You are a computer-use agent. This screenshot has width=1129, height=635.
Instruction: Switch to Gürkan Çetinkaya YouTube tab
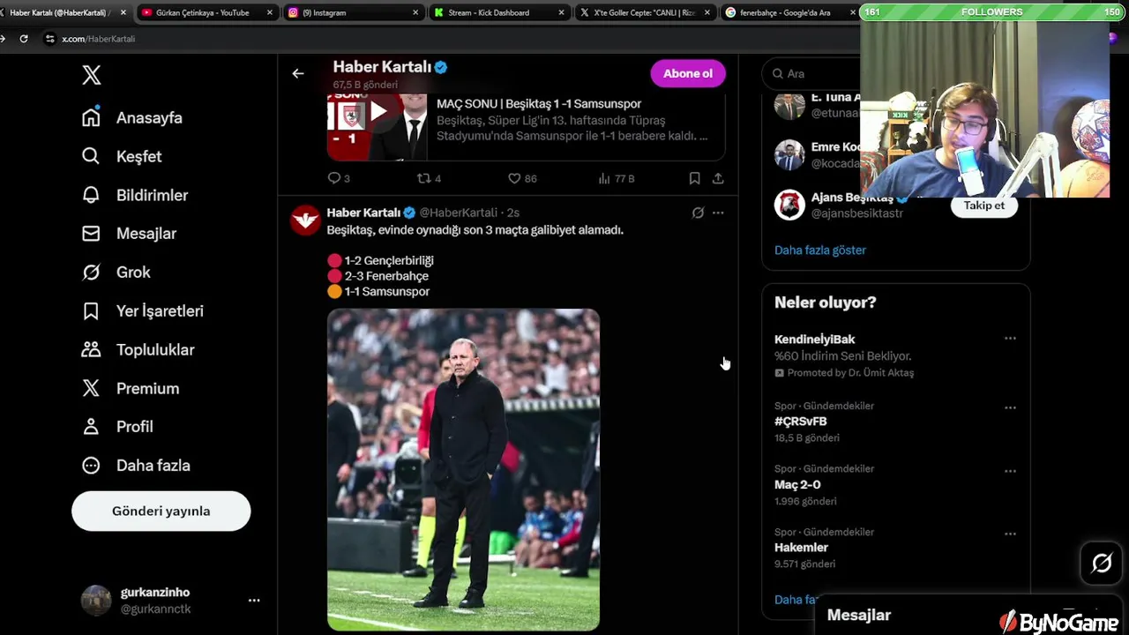pos(206,12)
